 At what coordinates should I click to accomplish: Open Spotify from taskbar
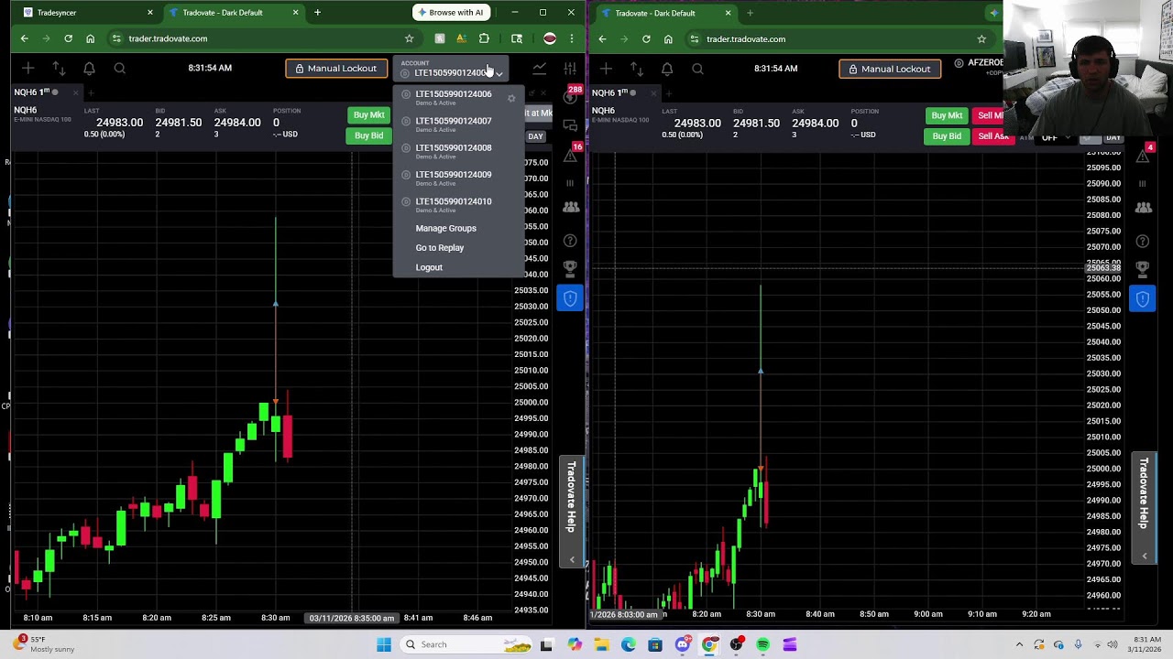[762, 644]
